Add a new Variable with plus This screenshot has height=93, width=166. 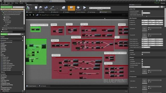23,74
